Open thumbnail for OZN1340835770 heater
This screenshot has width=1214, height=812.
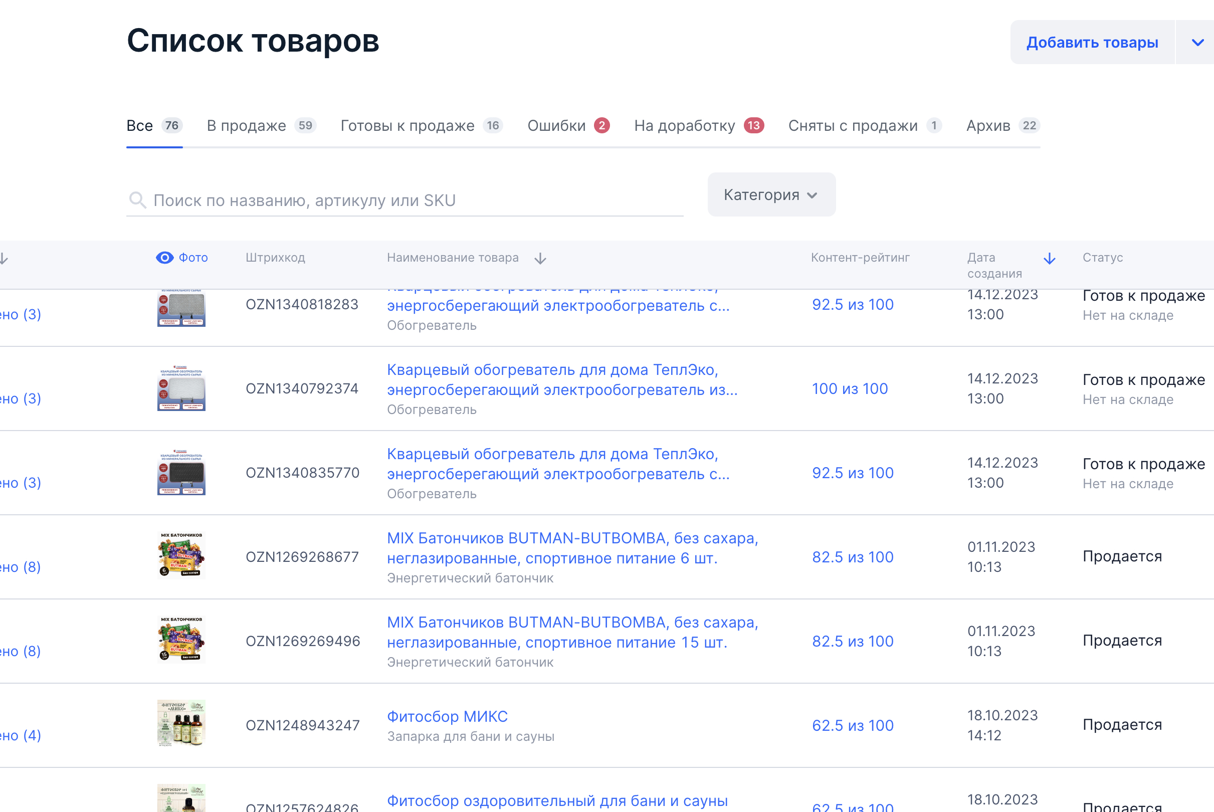tap(181, 472)
